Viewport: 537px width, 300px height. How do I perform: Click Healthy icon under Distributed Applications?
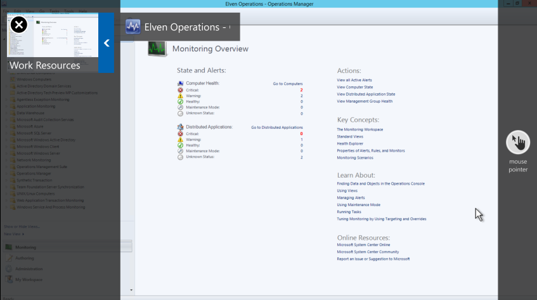[x=181, y=145]
